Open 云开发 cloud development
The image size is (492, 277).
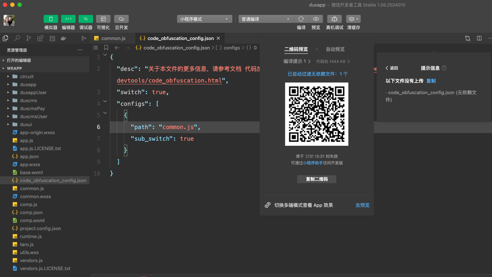(121, 19)
